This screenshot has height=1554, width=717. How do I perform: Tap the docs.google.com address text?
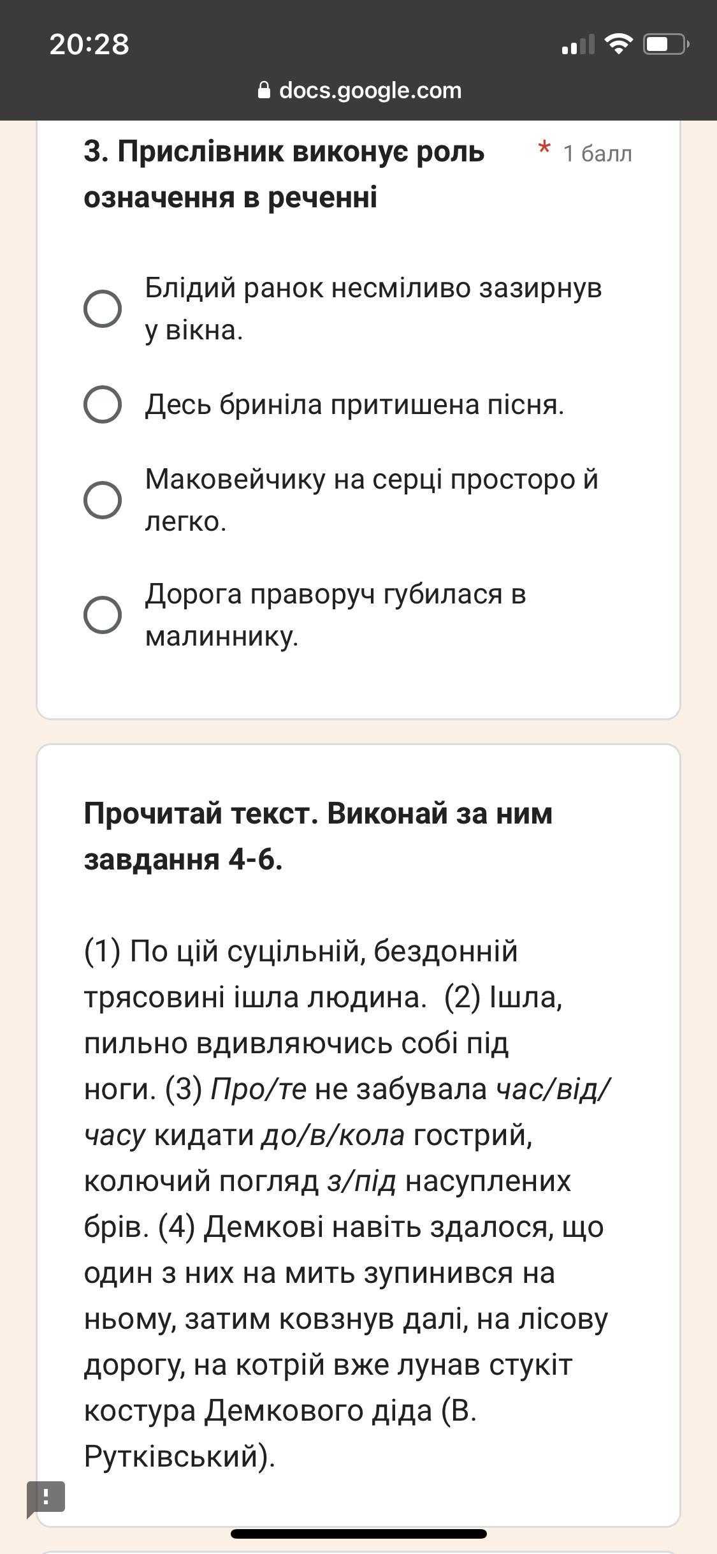tap(370, 91)
